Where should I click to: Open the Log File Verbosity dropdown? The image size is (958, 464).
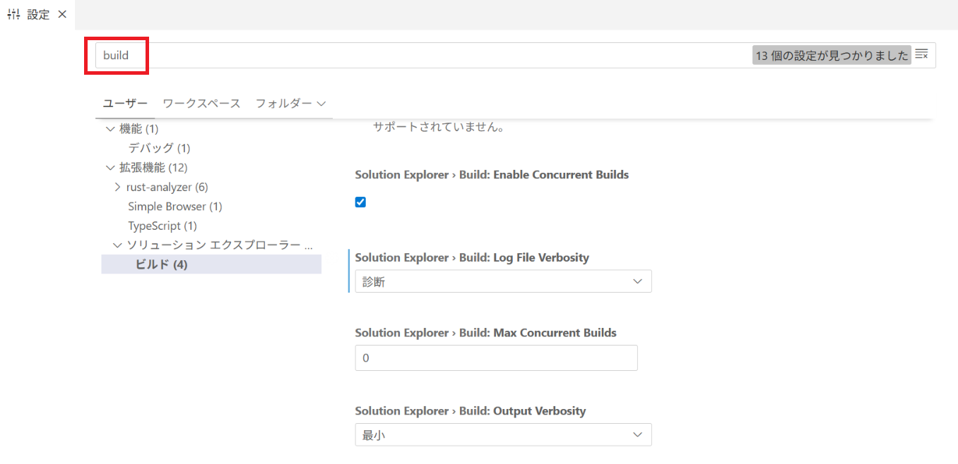tap(502, 281)
